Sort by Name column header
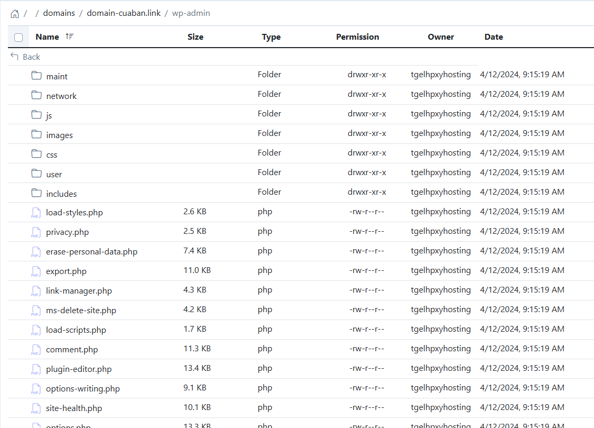This screenshot has width=594, height=428. pyautogui.click(x=48, y=37)
